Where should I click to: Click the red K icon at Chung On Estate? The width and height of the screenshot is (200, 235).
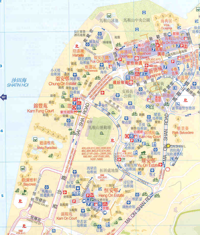tap(74, 107)
